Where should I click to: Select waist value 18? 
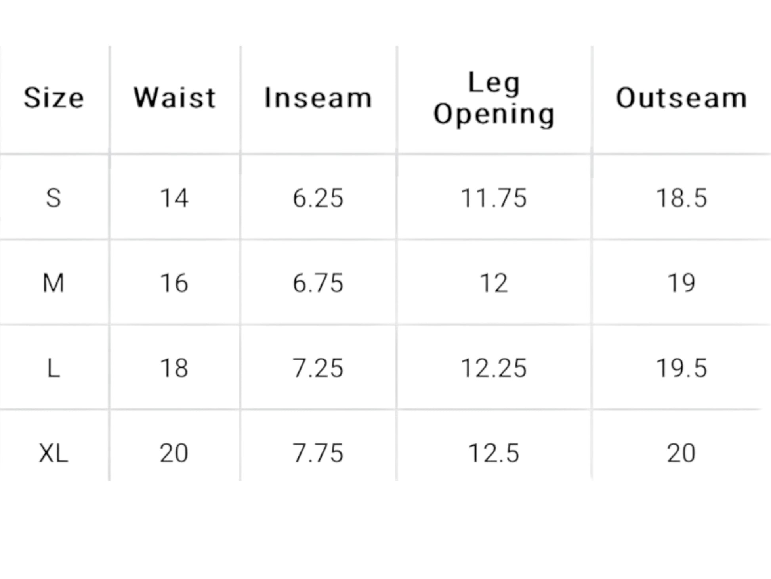(174, 368)
